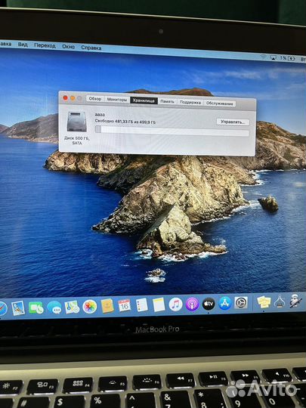The height and width of the screenshot is (408, 306).
Task: Open the Music app in Dock
Action: [x=175, y=304]
